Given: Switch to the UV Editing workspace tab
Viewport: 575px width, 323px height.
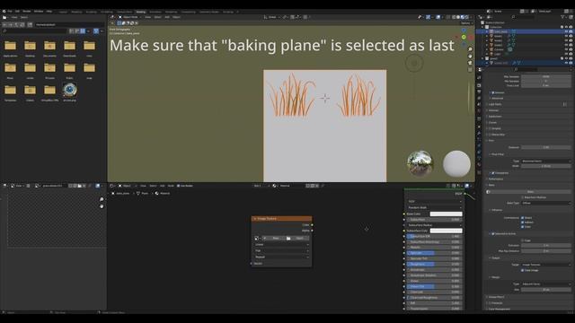Looking at the screenshot, I should point(107,12).
